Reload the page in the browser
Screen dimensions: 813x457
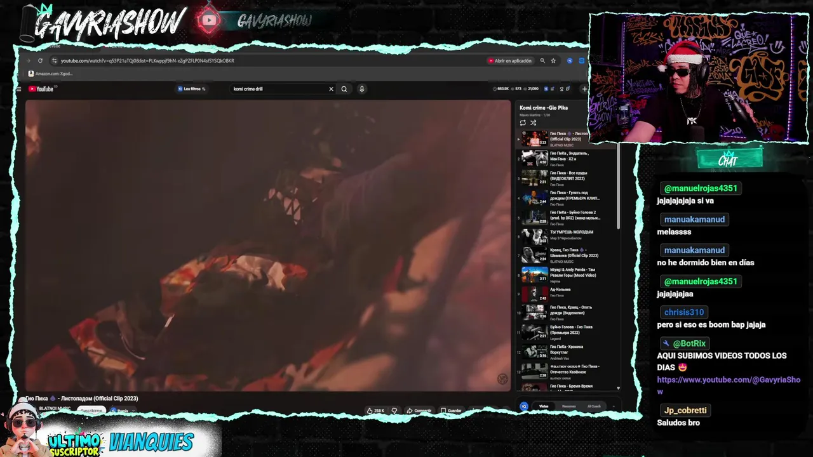(40, 61)
